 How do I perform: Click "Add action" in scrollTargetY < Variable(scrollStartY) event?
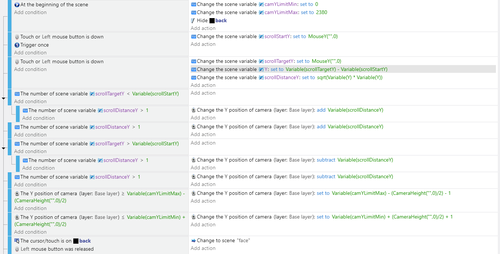[x=203, y=93]
